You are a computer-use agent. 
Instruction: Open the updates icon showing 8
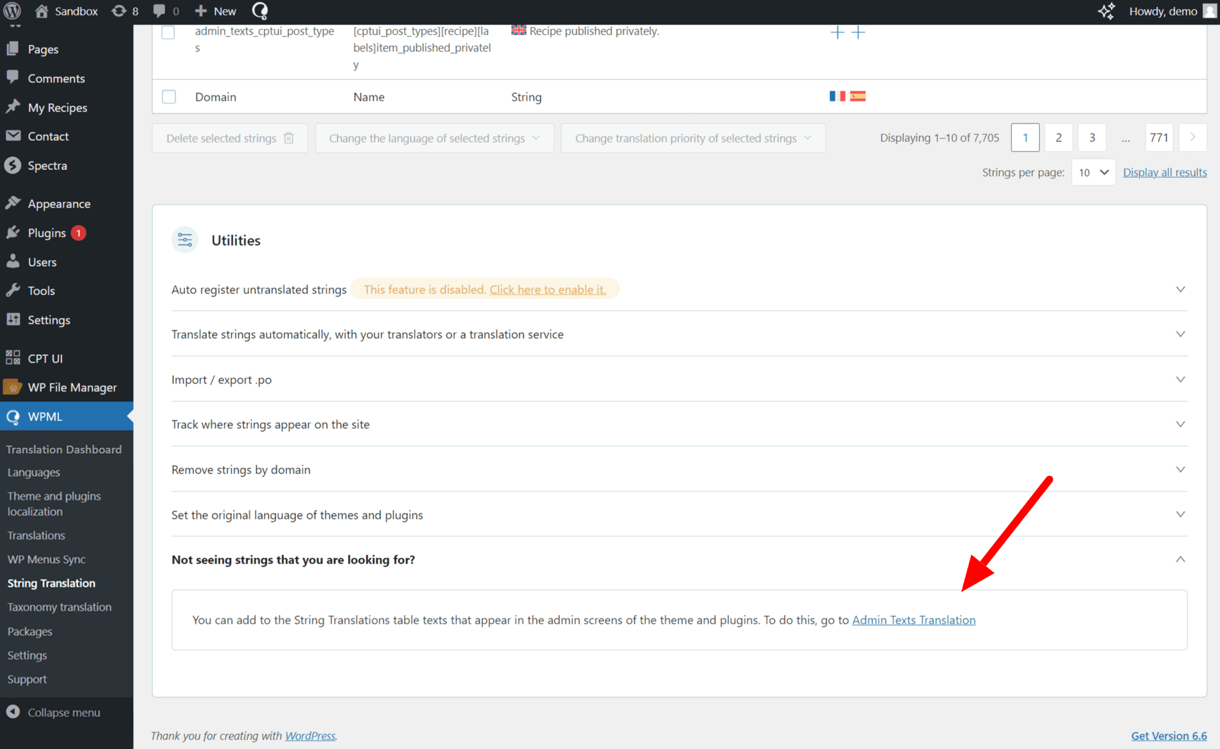click(119, 11)
